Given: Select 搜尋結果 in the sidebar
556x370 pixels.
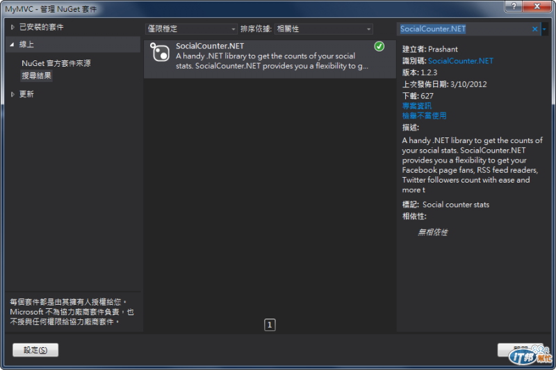Looking at the screenshot, I should tap(37, 76).
